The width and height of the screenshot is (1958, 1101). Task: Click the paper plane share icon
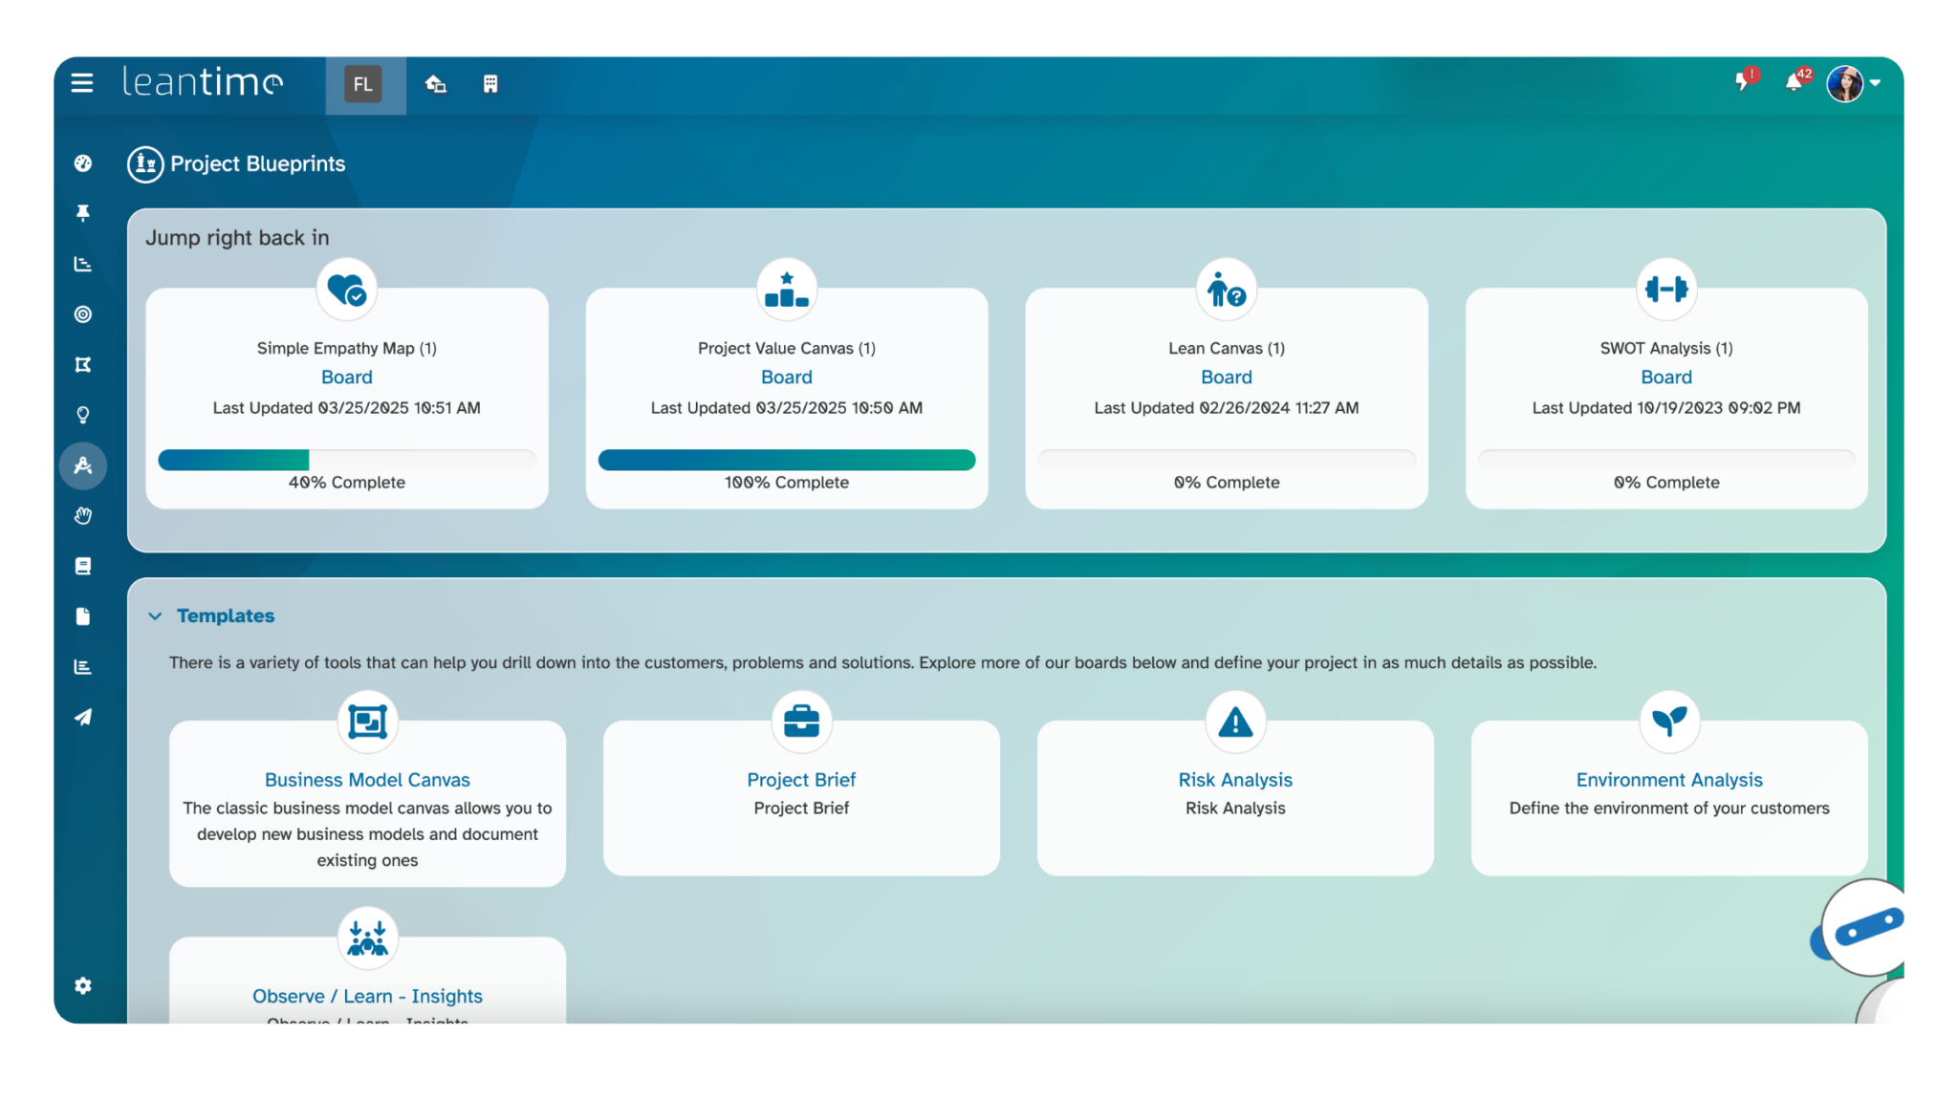coord(83,717)
